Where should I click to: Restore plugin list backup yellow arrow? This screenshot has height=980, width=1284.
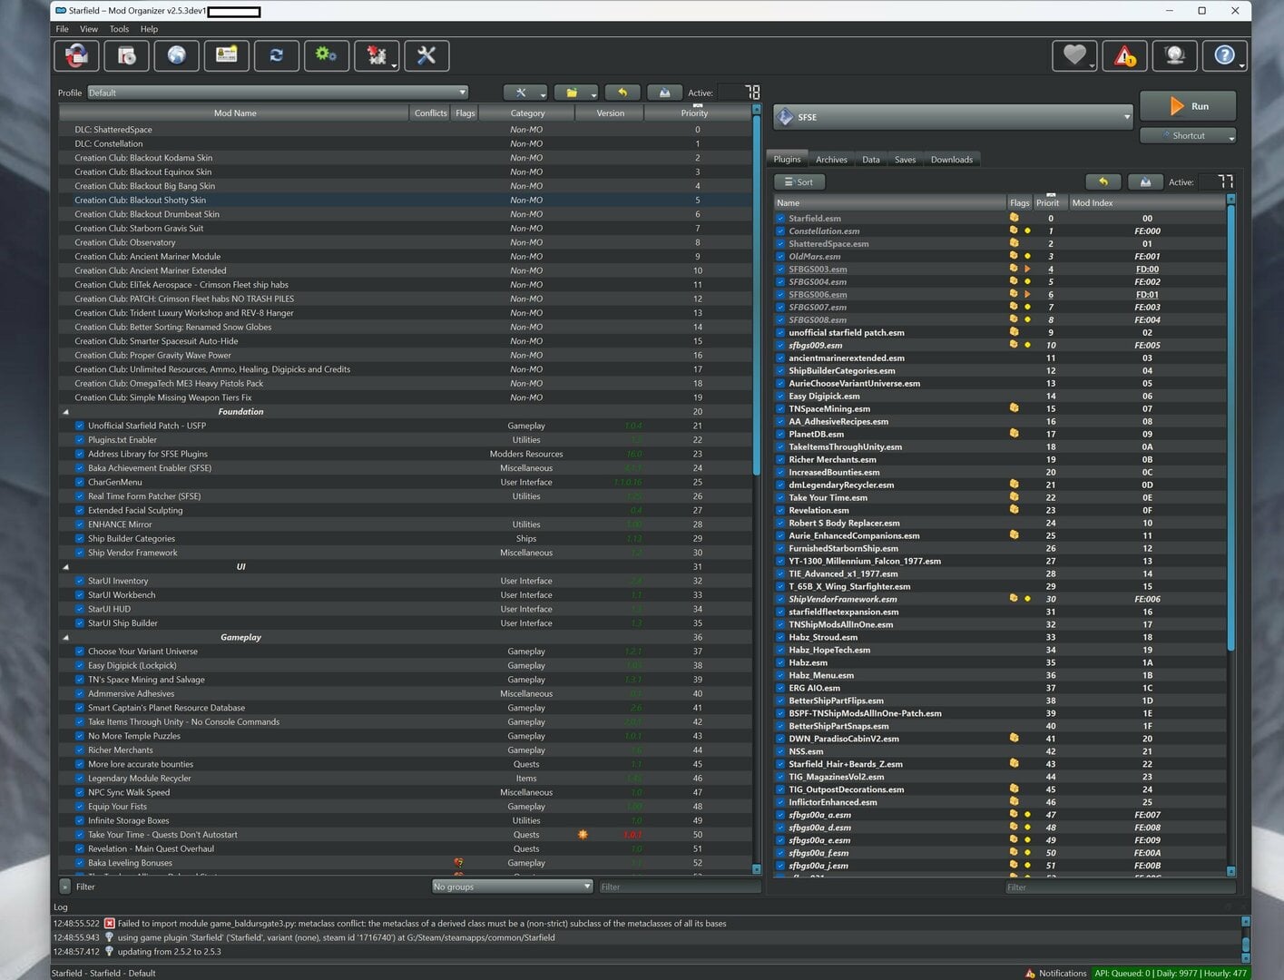point(1103,181)
